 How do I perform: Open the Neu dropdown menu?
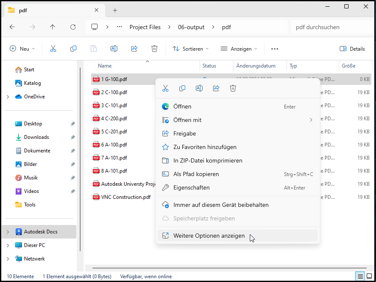(x=22, y=49)
